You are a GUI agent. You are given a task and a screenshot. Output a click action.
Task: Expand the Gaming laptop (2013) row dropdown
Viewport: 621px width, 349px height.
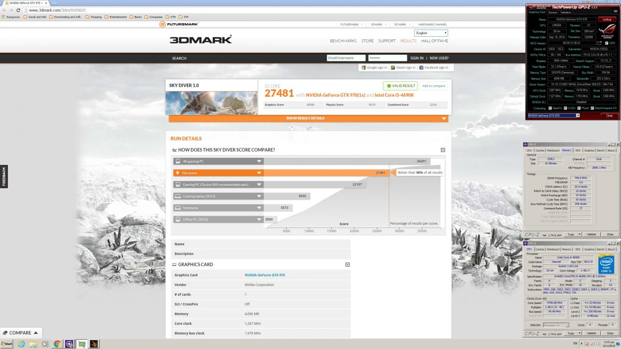tap(260, 196)
